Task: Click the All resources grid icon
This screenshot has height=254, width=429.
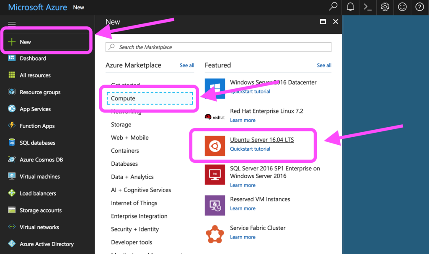Action: [x=12, y=75]
